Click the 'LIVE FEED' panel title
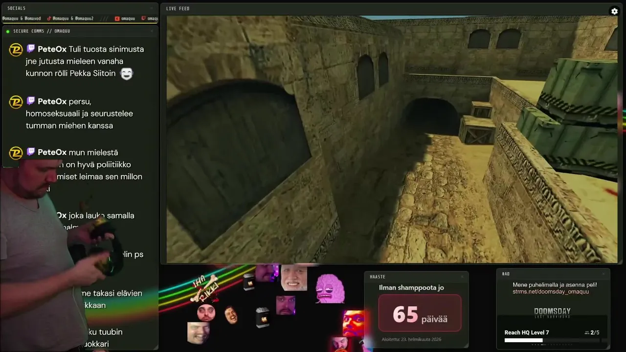The width and height of the screenshot is (626, 352). point(178,8)
